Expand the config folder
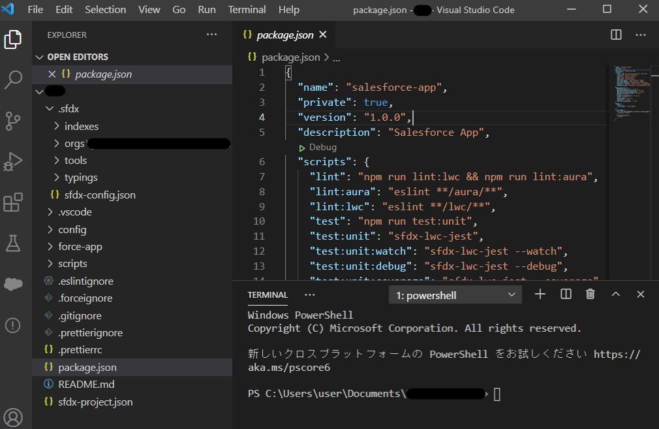 point(50,229)
